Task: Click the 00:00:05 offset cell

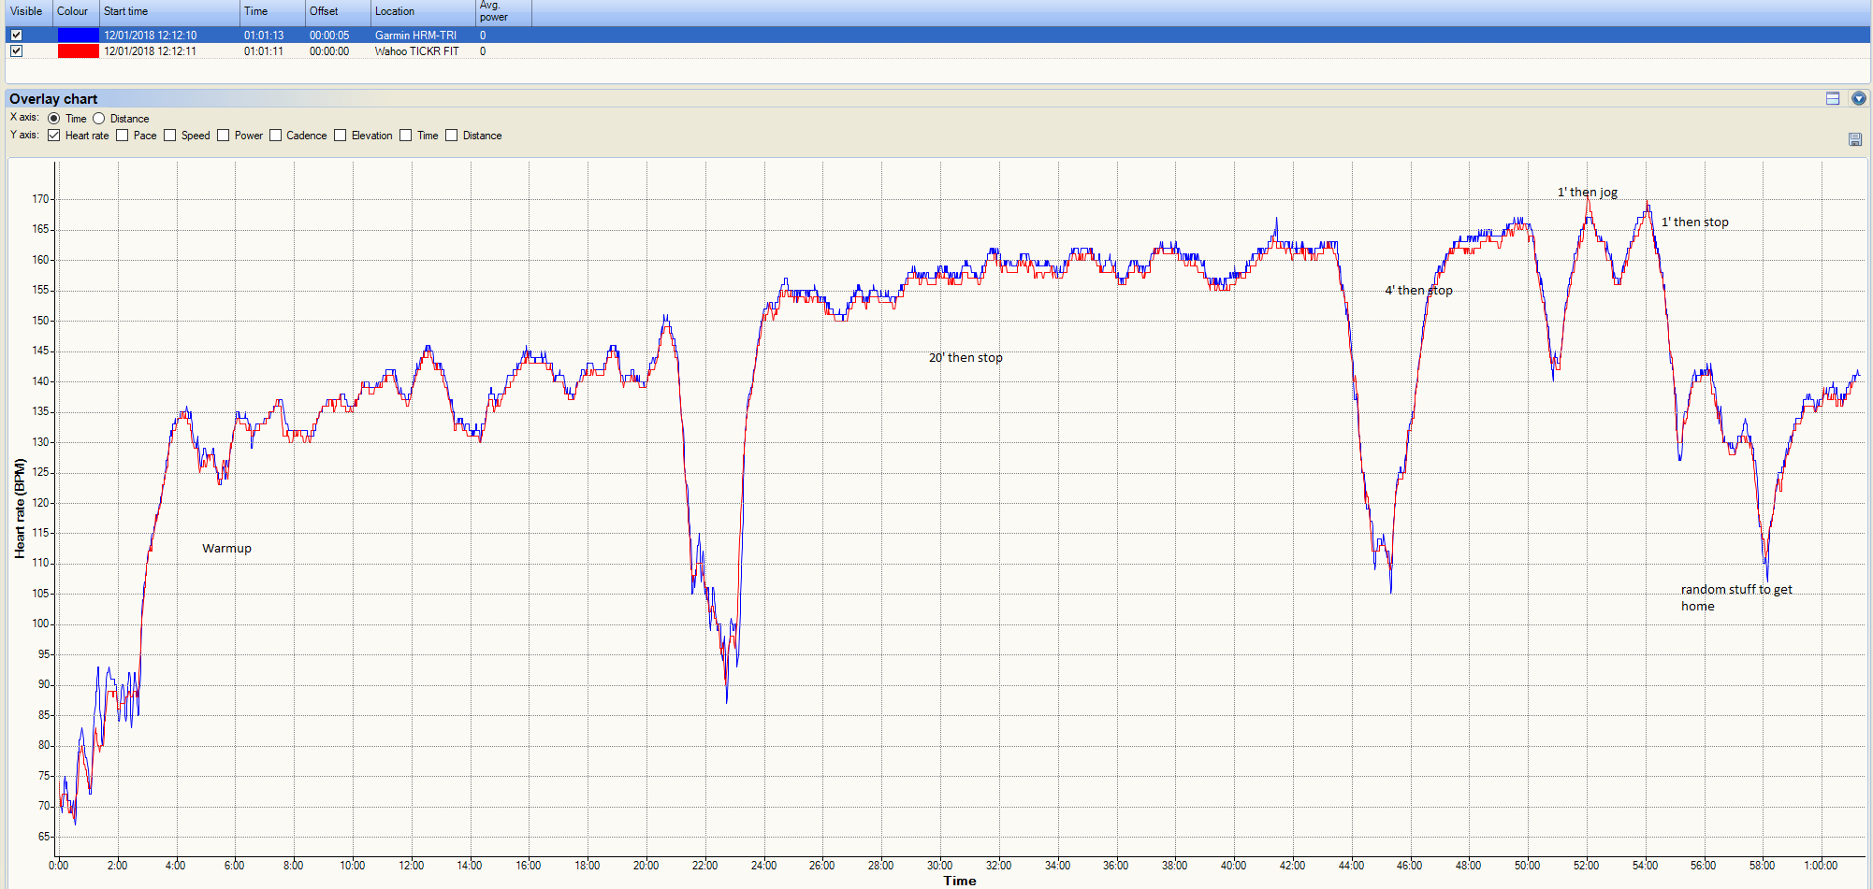Action: [329, 36]
